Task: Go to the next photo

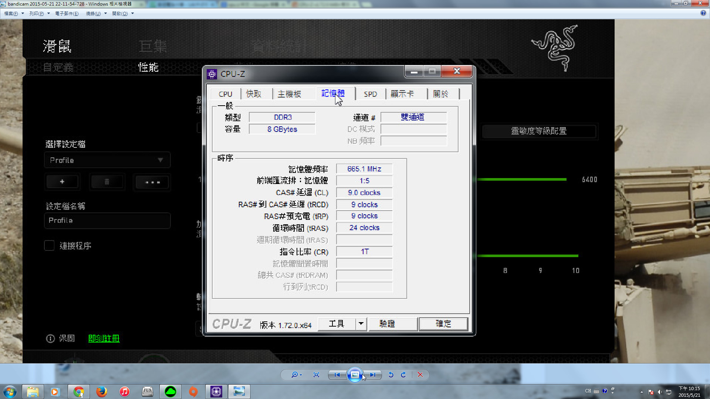Action: 373,375
